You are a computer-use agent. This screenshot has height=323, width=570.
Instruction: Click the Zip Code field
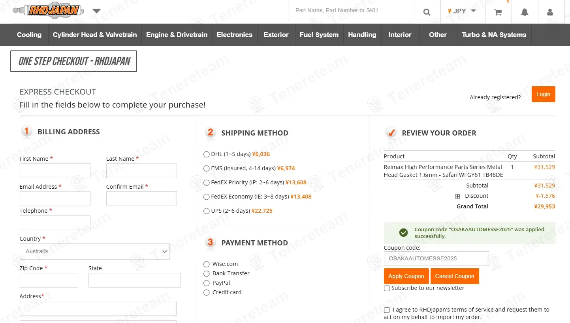tap(49, 280)
